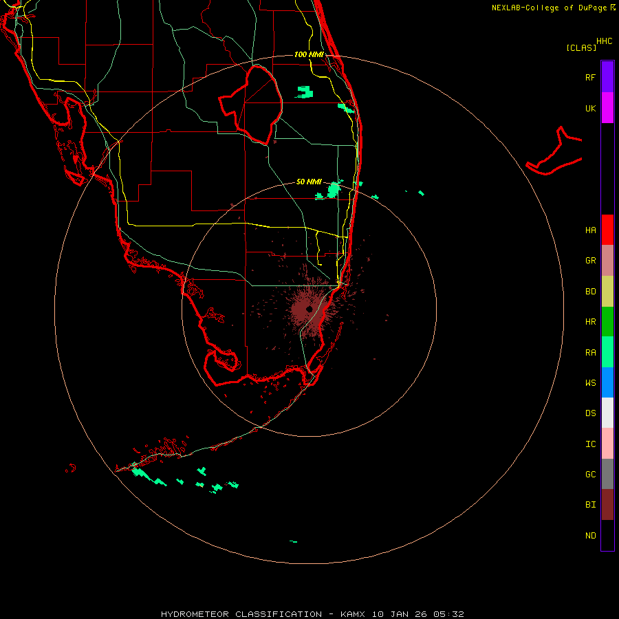Image resolution: width=619 pixels, height=619 pixels.
Task: Click the black radar site marker
Action: tap(309, 309)
